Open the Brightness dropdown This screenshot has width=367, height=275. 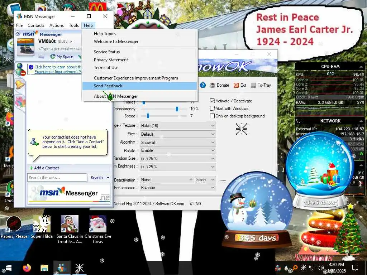(x=178, y=167)
